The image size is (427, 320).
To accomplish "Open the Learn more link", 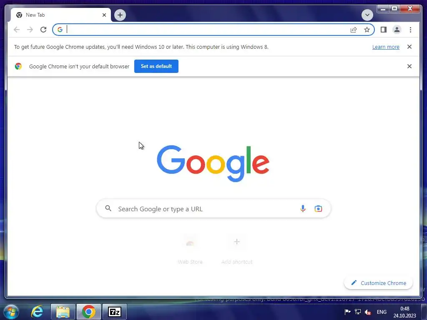I will coord(386,47).
